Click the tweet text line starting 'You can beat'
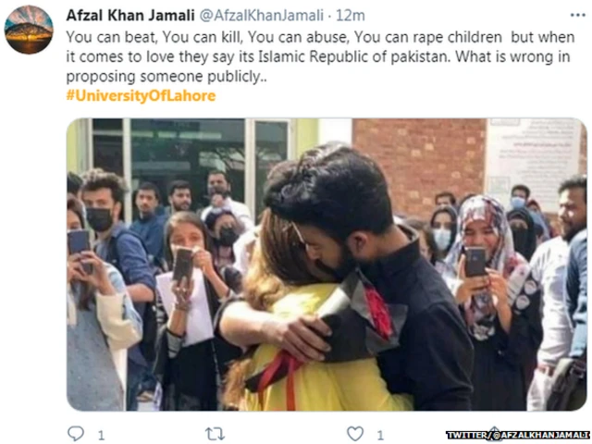This screenshot has height=444, width=592. click(321, 37)
